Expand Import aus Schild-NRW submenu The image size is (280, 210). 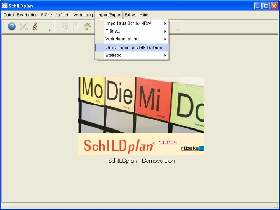pyautogui.click(x=132, y=23)
